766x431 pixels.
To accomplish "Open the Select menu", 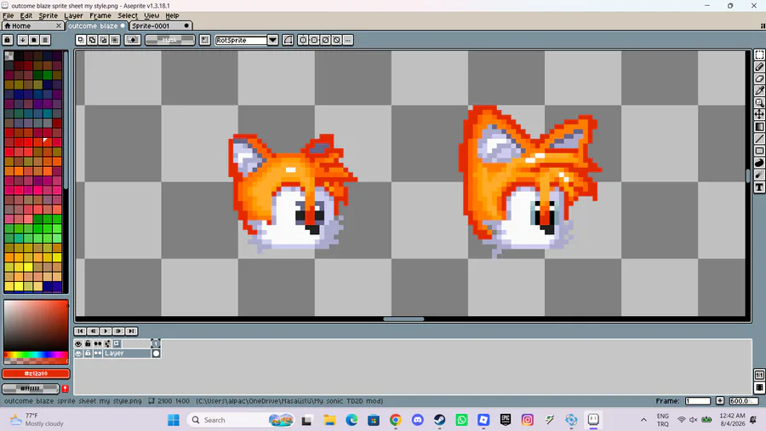I will click(x=128, y=15).
